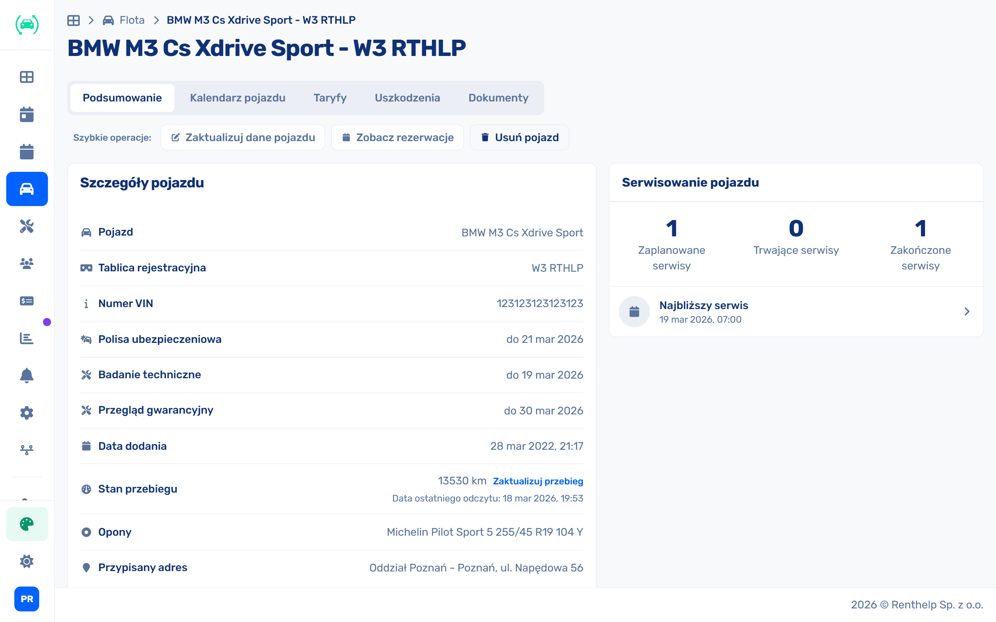The height and width of the screenshot is (622, 996).
Task: Open the reports bar chart icon in sidebar
Action: 27,338
